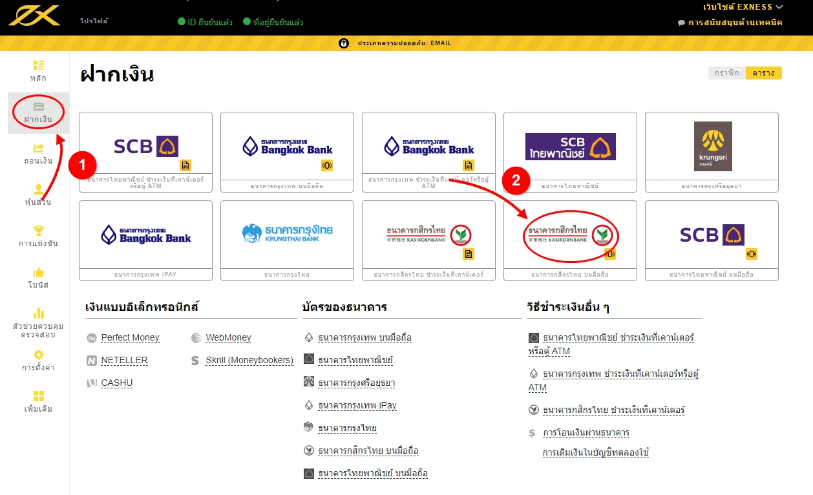Click green ที่อยู่ยืนยันแล้ว status dot
This screenshot has width=813, height=495.
click(x=247, y=22)
